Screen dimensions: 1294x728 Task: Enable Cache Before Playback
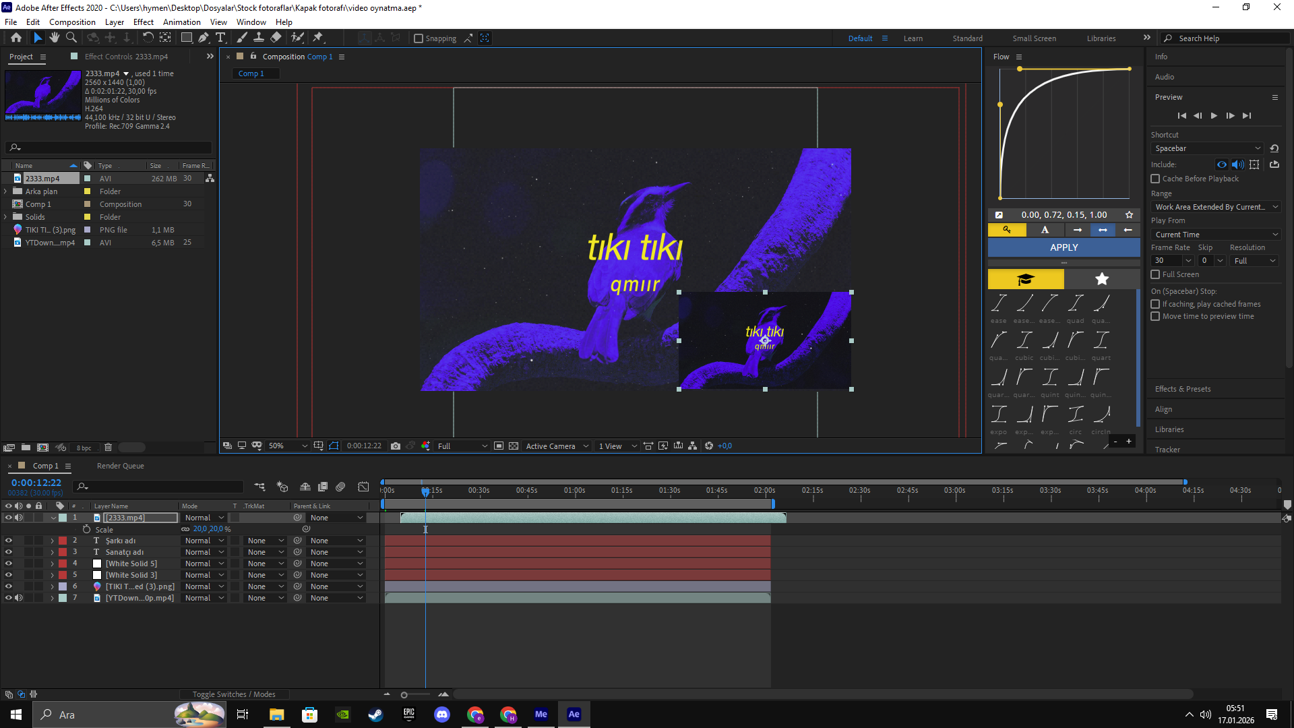pyautogui.click(x=1155, y=179)
